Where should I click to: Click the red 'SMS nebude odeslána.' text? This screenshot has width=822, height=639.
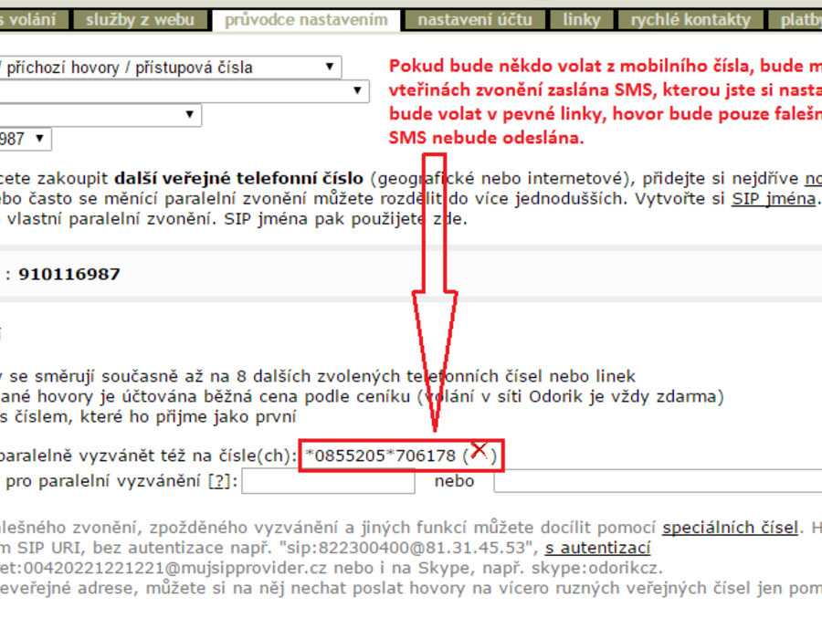[x=486, y=138]
